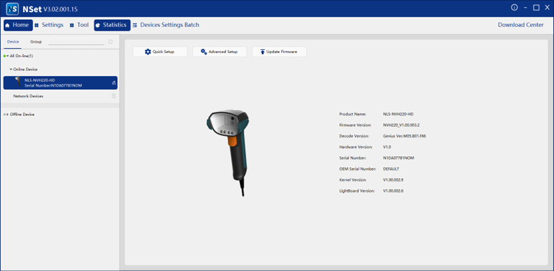The image size is (554, 271).
Task: Select the Device tab in sidebar
Action: click(x=13, y=42)
